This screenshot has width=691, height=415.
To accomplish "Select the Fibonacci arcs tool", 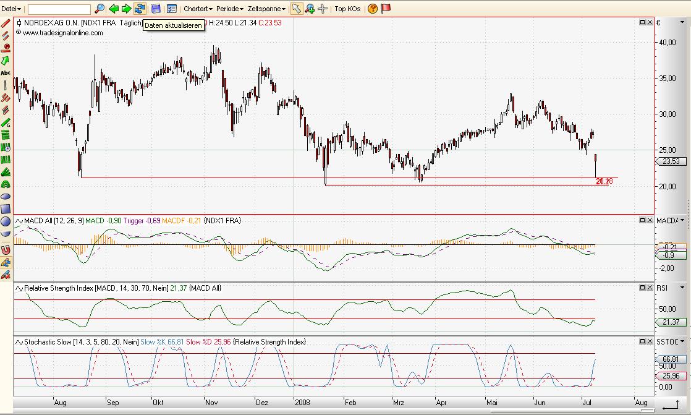I will [x=6, y=184].
